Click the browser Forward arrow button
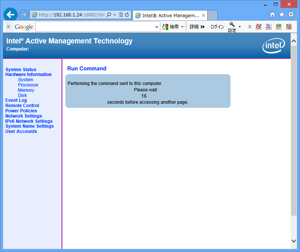Image resolution: width=300 pixels, height=252 pixels. (x=23, y=15)
